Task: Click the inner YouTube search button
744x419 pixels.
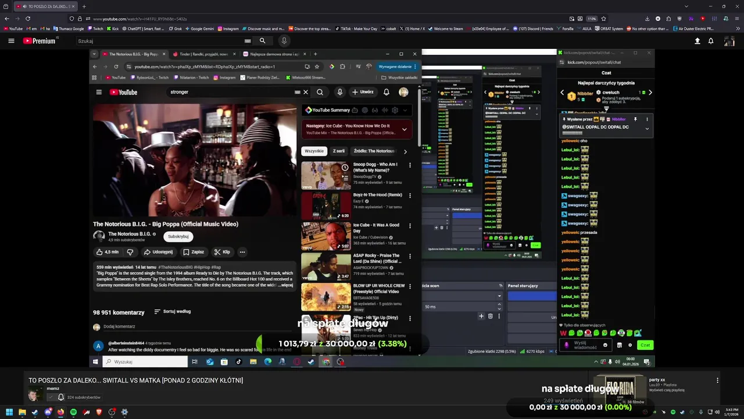Action: click(x=320, y=92)
